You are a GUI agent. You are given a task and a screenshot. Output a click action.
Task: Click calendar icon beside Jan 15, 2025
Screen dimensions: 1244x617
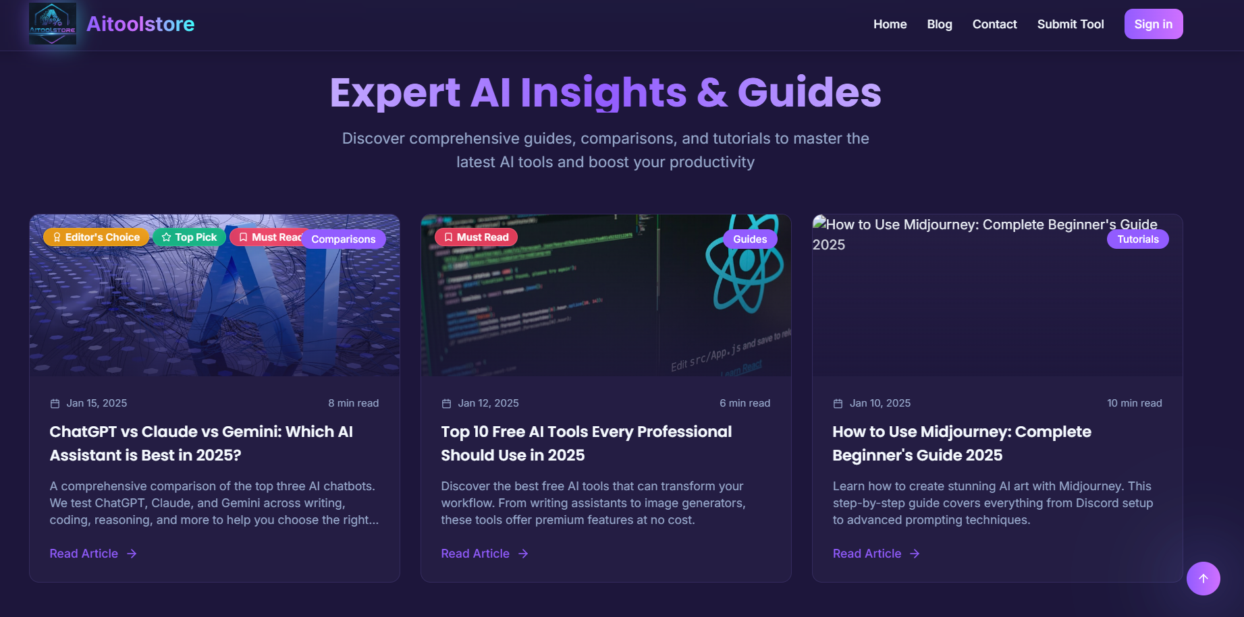coord(55,403)
